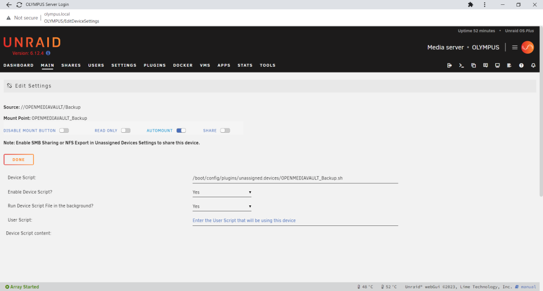Toggle the Disable Mount Button switch
This screenshot has width=543, height=291.
pos(64,131)
